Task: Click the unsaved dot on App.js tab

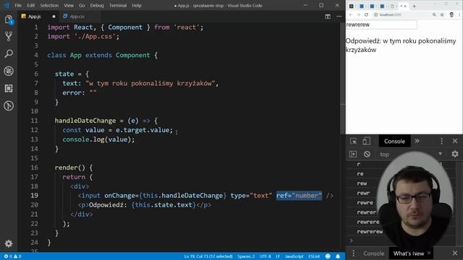Action: pyautogui.click(x=54, y=17)
